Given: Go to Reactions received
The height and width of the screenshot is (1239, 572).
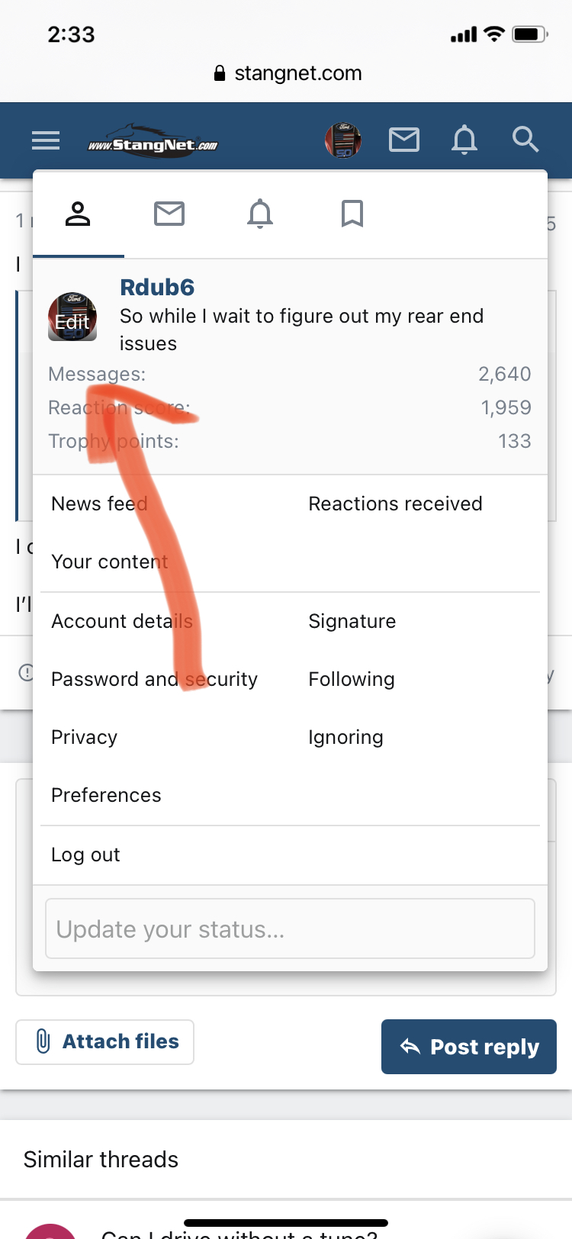Looking at the screenshot, I should [395, 504].
